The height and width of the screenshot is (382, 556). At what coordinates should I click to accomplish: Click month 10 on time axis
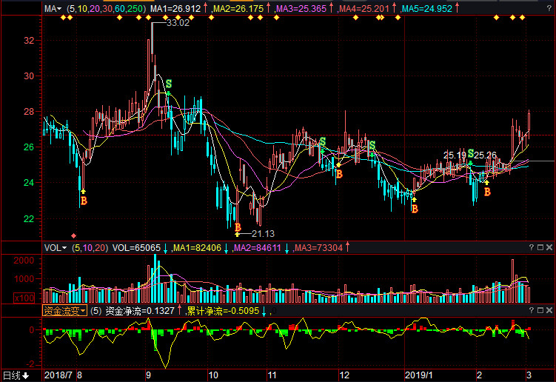click(x=213, y=375)
